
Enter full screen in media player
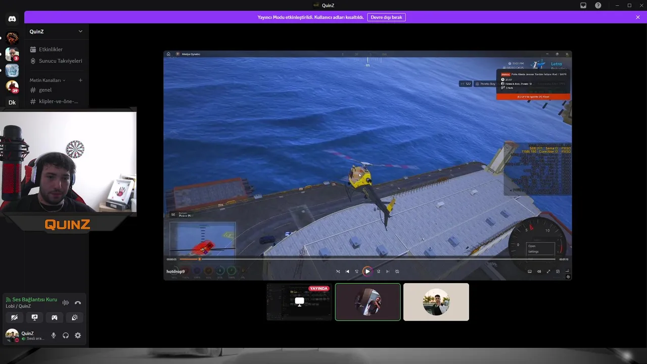(548, 271)
